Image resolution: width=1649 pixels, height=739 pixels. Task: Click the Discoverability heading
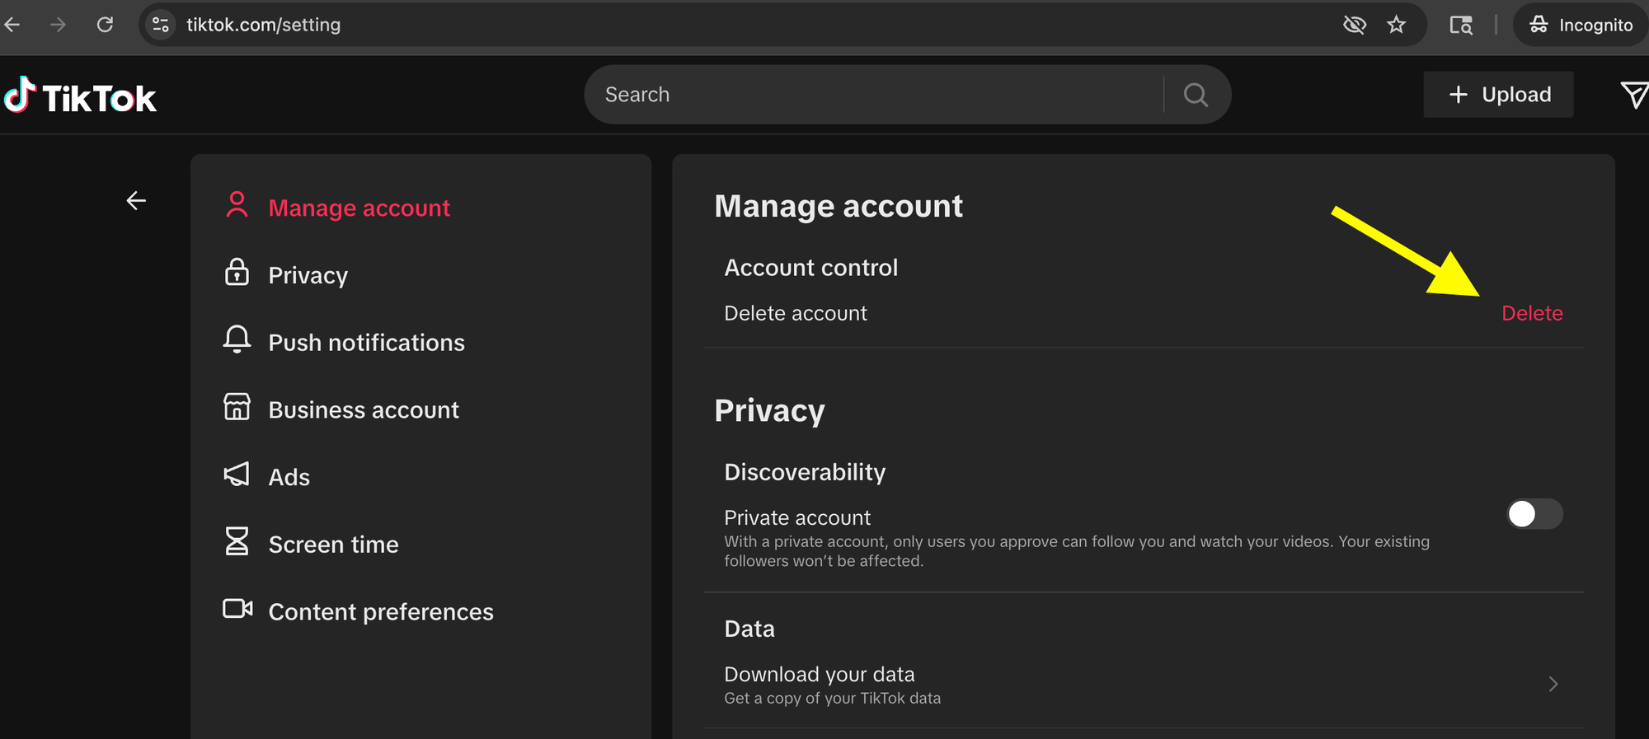coord(805,472)
